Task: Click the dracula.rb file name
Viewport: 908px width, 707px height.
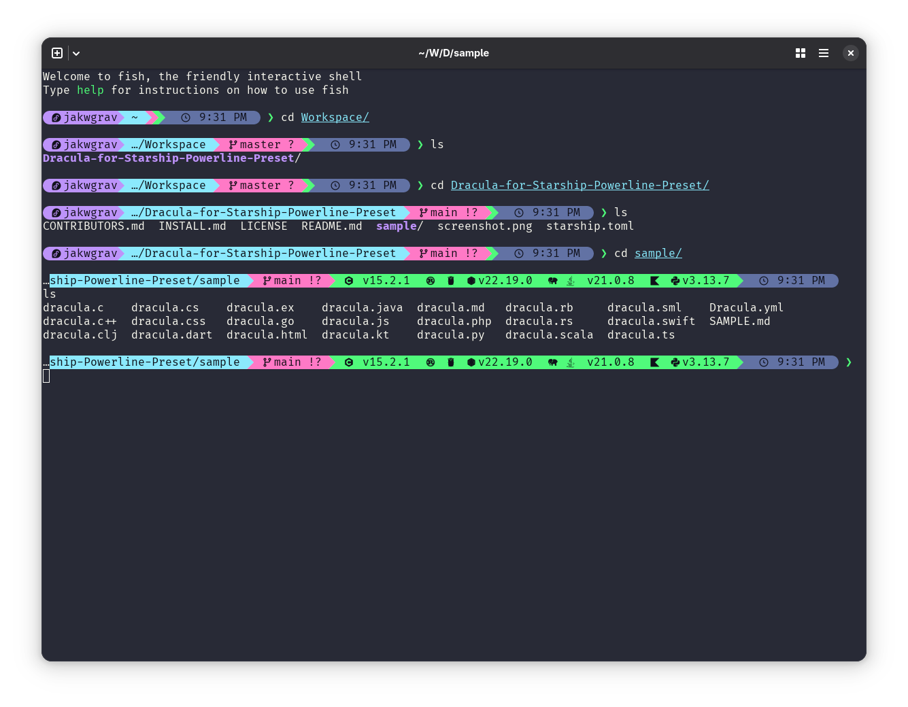Action: pyautogui.click(x=539, y=308)
